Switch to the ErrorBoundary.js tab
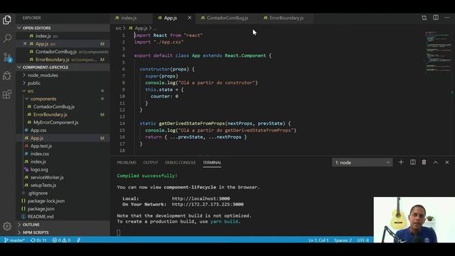 [286, 18]
